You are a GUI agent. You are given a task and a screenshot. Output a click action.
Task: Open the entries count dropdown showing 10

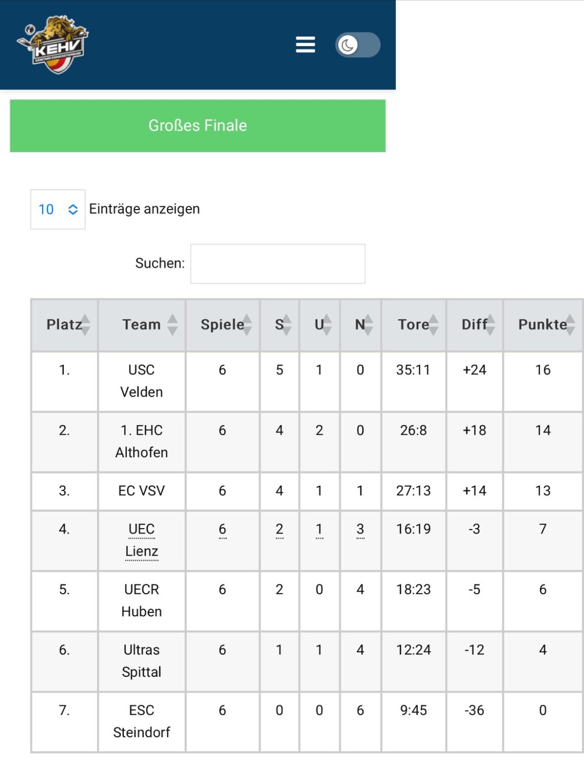[58, 209]
